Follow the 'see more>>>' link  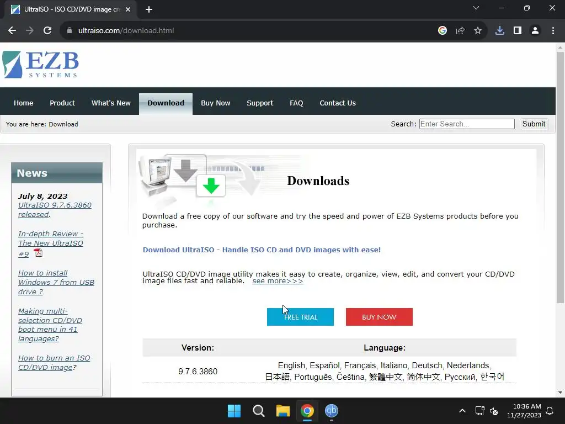coord(278,281)
